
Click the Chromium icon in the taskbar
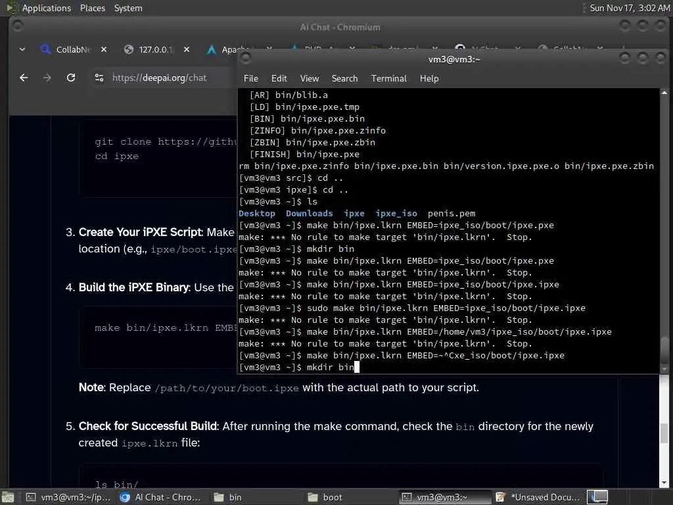click(125, 497)
